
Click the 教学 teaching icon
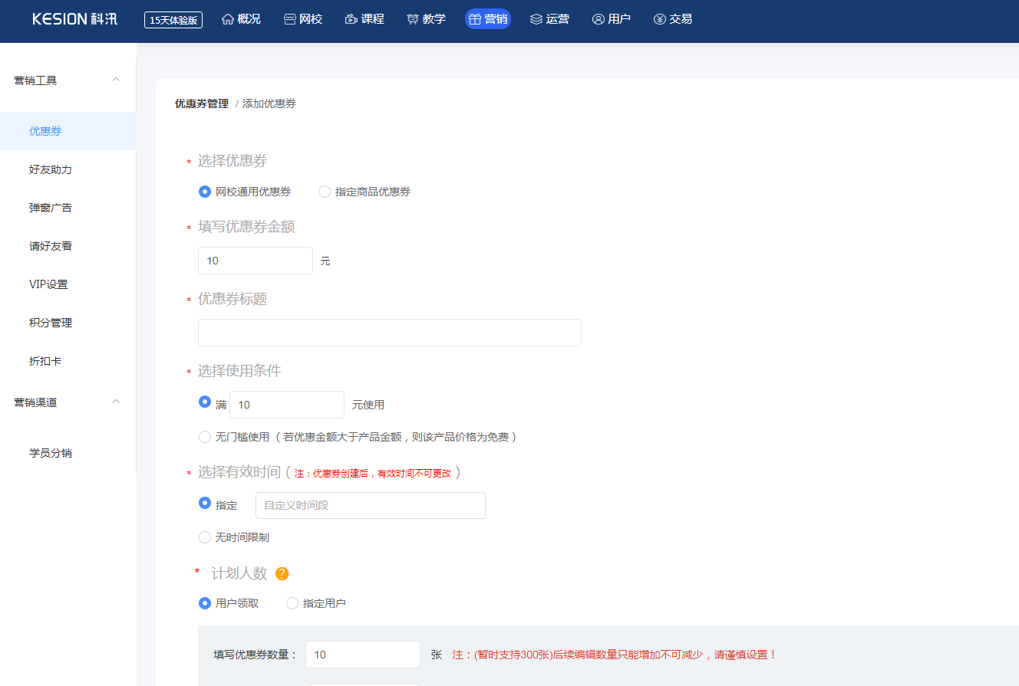coord(413,19)
